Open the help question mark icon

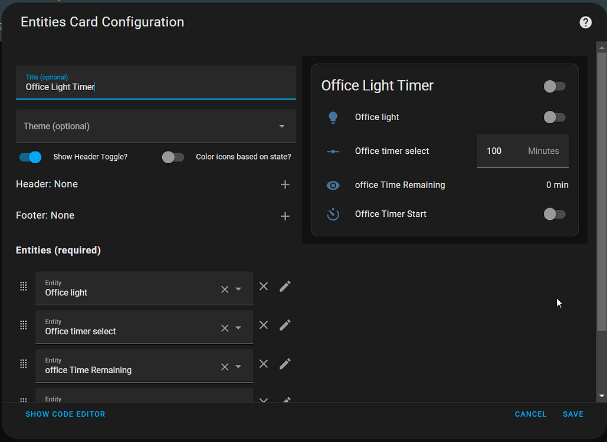[x=585, y=22]
